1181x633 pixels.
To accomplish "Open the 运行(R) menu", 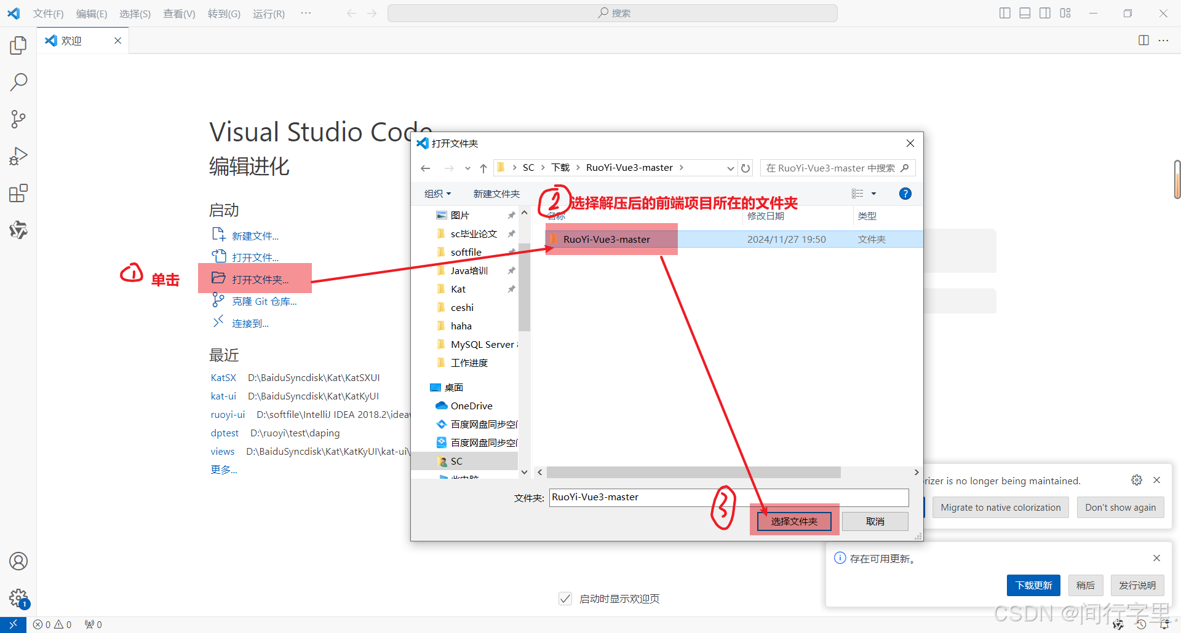I will coord(269,14).
